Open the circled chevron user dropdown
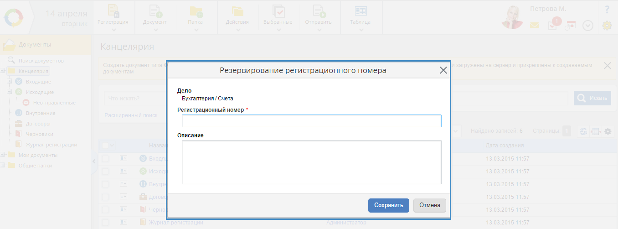Image resolution: width=618 pixels, height=229 pixels. tap(588, 26)
